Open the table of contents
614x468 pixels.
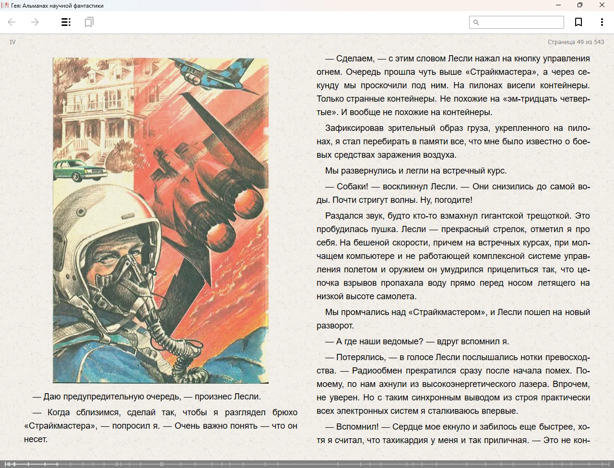click(x=66, y=22)
